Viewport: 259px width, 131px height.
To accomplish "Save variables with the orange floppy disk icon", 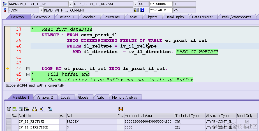I will coord(121,109).
